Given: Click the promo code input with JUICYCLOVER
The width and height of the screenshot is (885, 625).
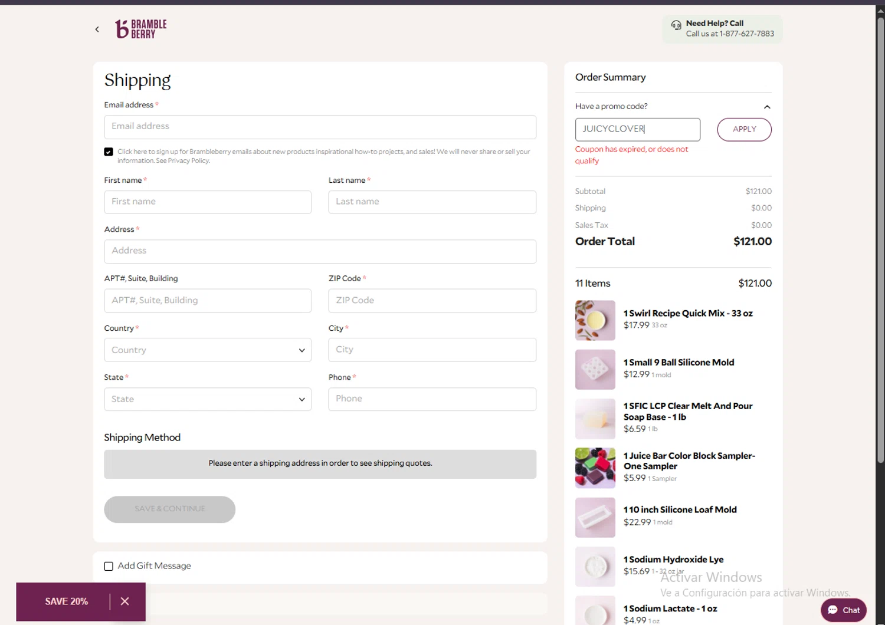Looking at the screenshot, I should click(x=638, y=129).
